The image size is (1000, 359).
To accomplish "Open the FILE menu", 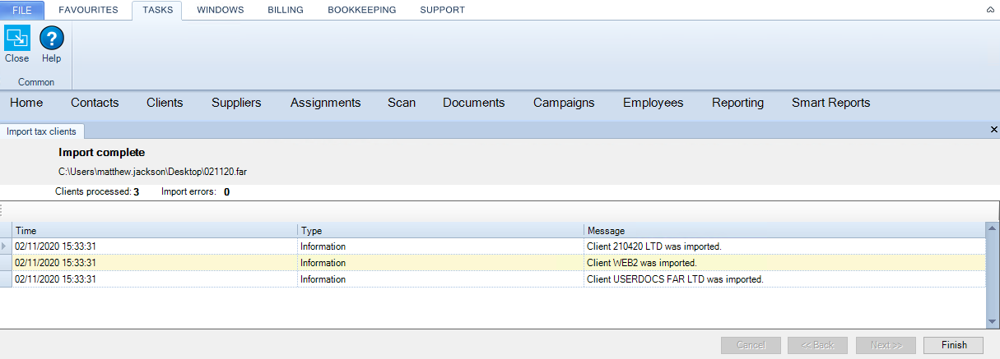I will 22,10.
